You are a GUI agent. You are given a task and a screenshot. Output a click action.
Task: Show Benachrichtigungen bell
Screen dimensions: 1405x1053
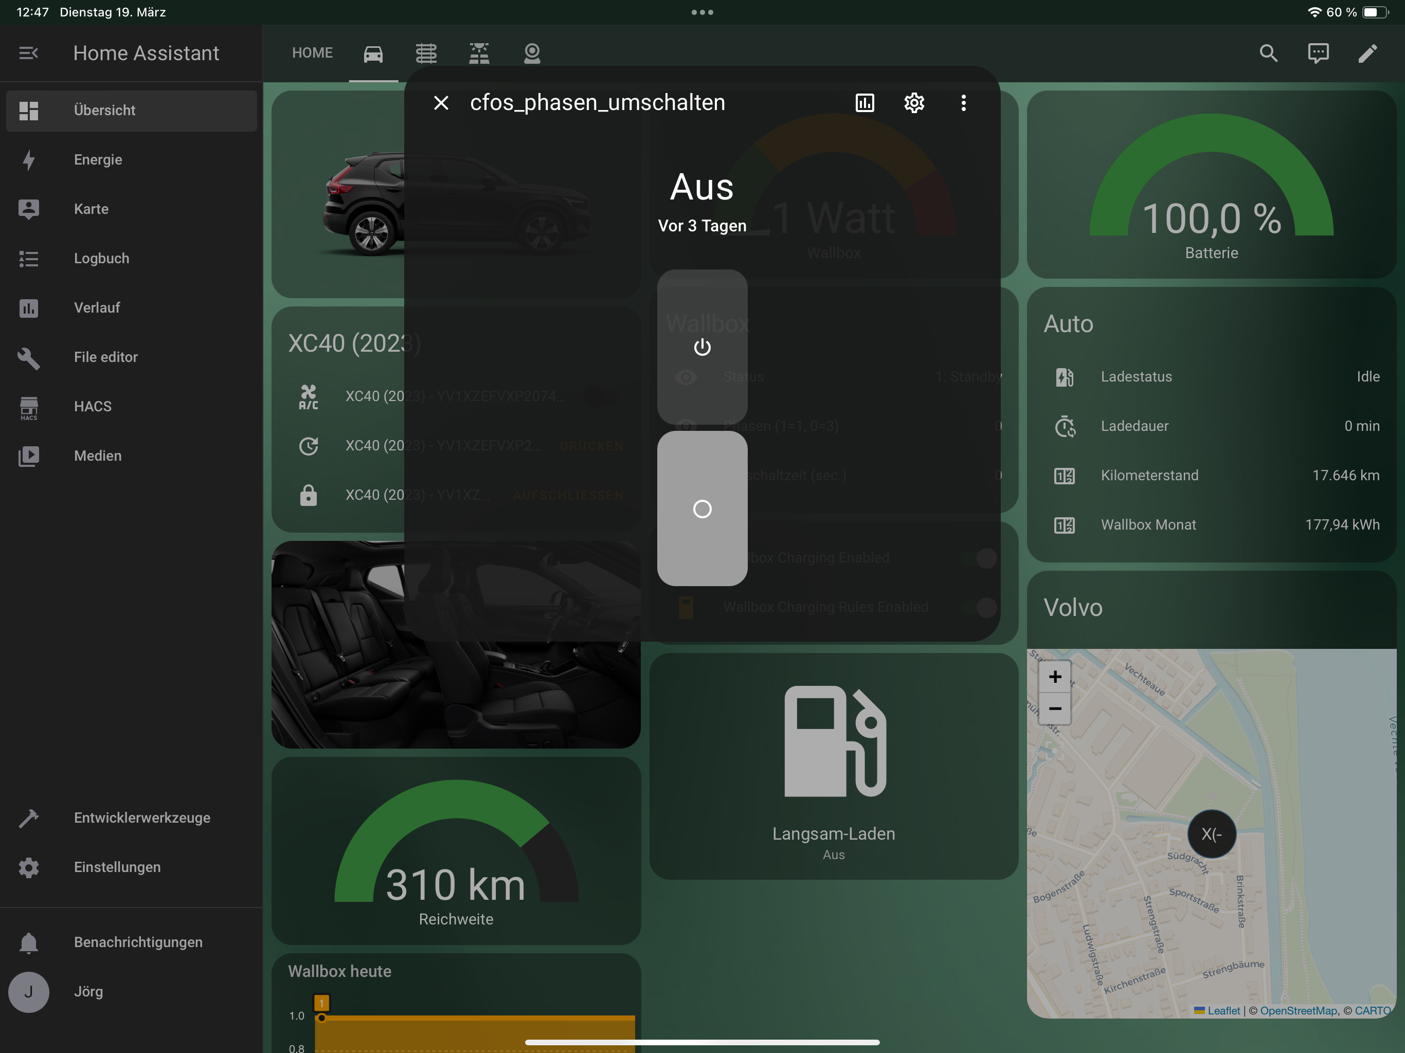pos(29,942)
